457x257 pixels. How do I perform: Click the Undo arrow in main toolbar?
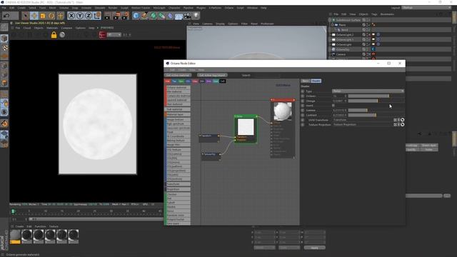[6, 16]
